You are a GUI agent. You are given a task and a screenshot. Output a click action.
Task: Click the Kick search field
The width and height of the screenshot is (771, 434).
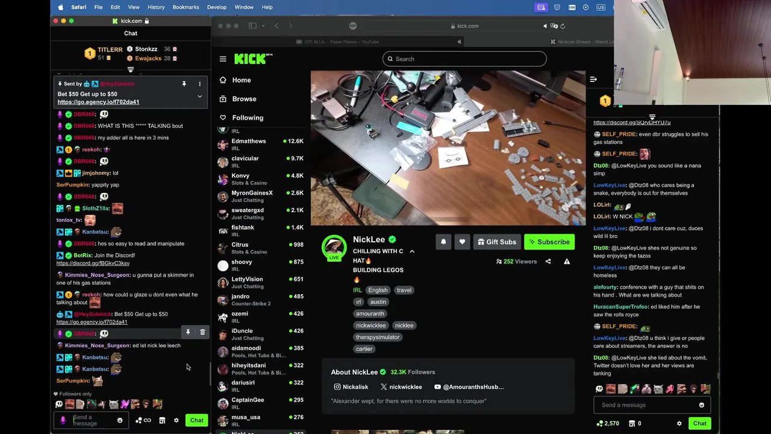point(464,59)
